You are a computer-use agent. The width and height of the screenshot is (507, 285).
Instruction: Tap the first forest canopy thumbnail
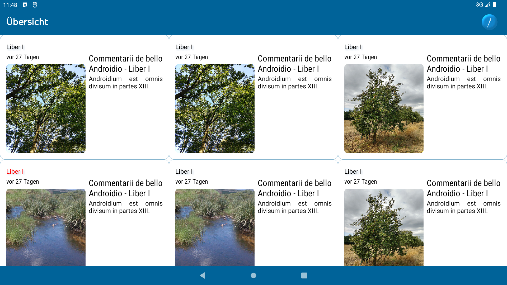pos(46,108)
